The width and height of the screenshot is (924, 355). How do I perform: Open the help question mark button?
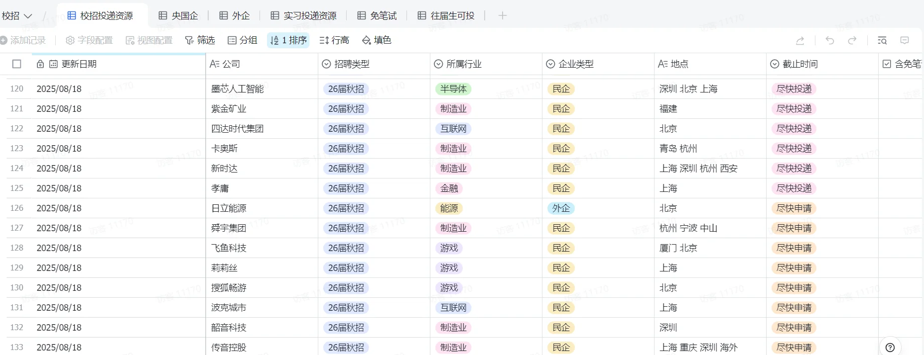coord(890,348)
